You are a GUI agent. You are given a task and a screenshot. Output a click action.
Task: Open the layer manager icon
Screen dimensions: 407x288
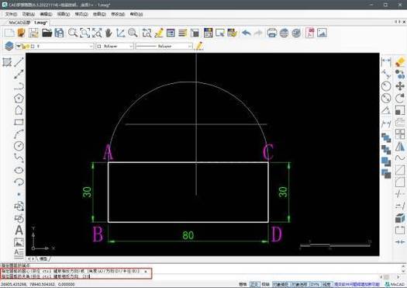point(9,46)
